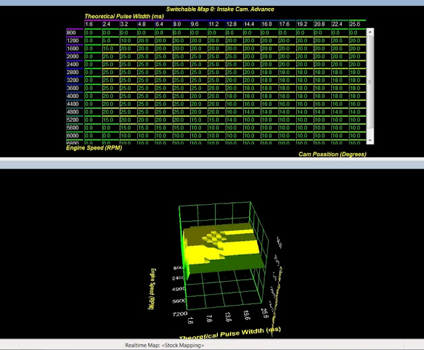This screenshot has height=350, width=424.
Task: Select the 4000 RPM row header
Action: point(75,96)
